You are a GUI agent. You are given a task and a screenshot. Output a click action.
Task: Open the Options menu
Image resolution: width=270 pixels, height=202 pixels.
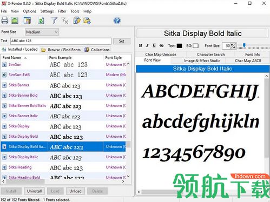point(30,11)
